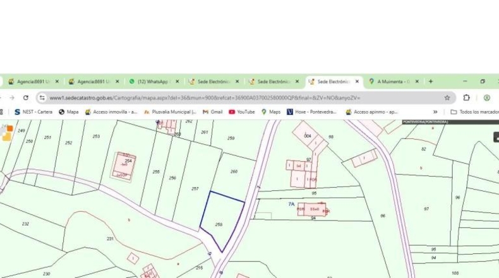Open the NEST - Cartera bookmark

(x=33, y=112)
